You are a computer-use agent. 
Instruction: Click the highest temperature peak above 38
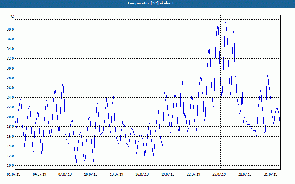tap(226, 22)
